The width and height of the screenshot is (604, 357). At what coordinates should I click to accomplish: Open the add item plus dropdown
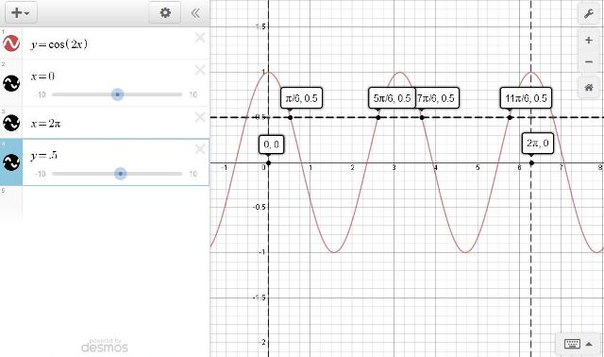(x=21, y=12)
